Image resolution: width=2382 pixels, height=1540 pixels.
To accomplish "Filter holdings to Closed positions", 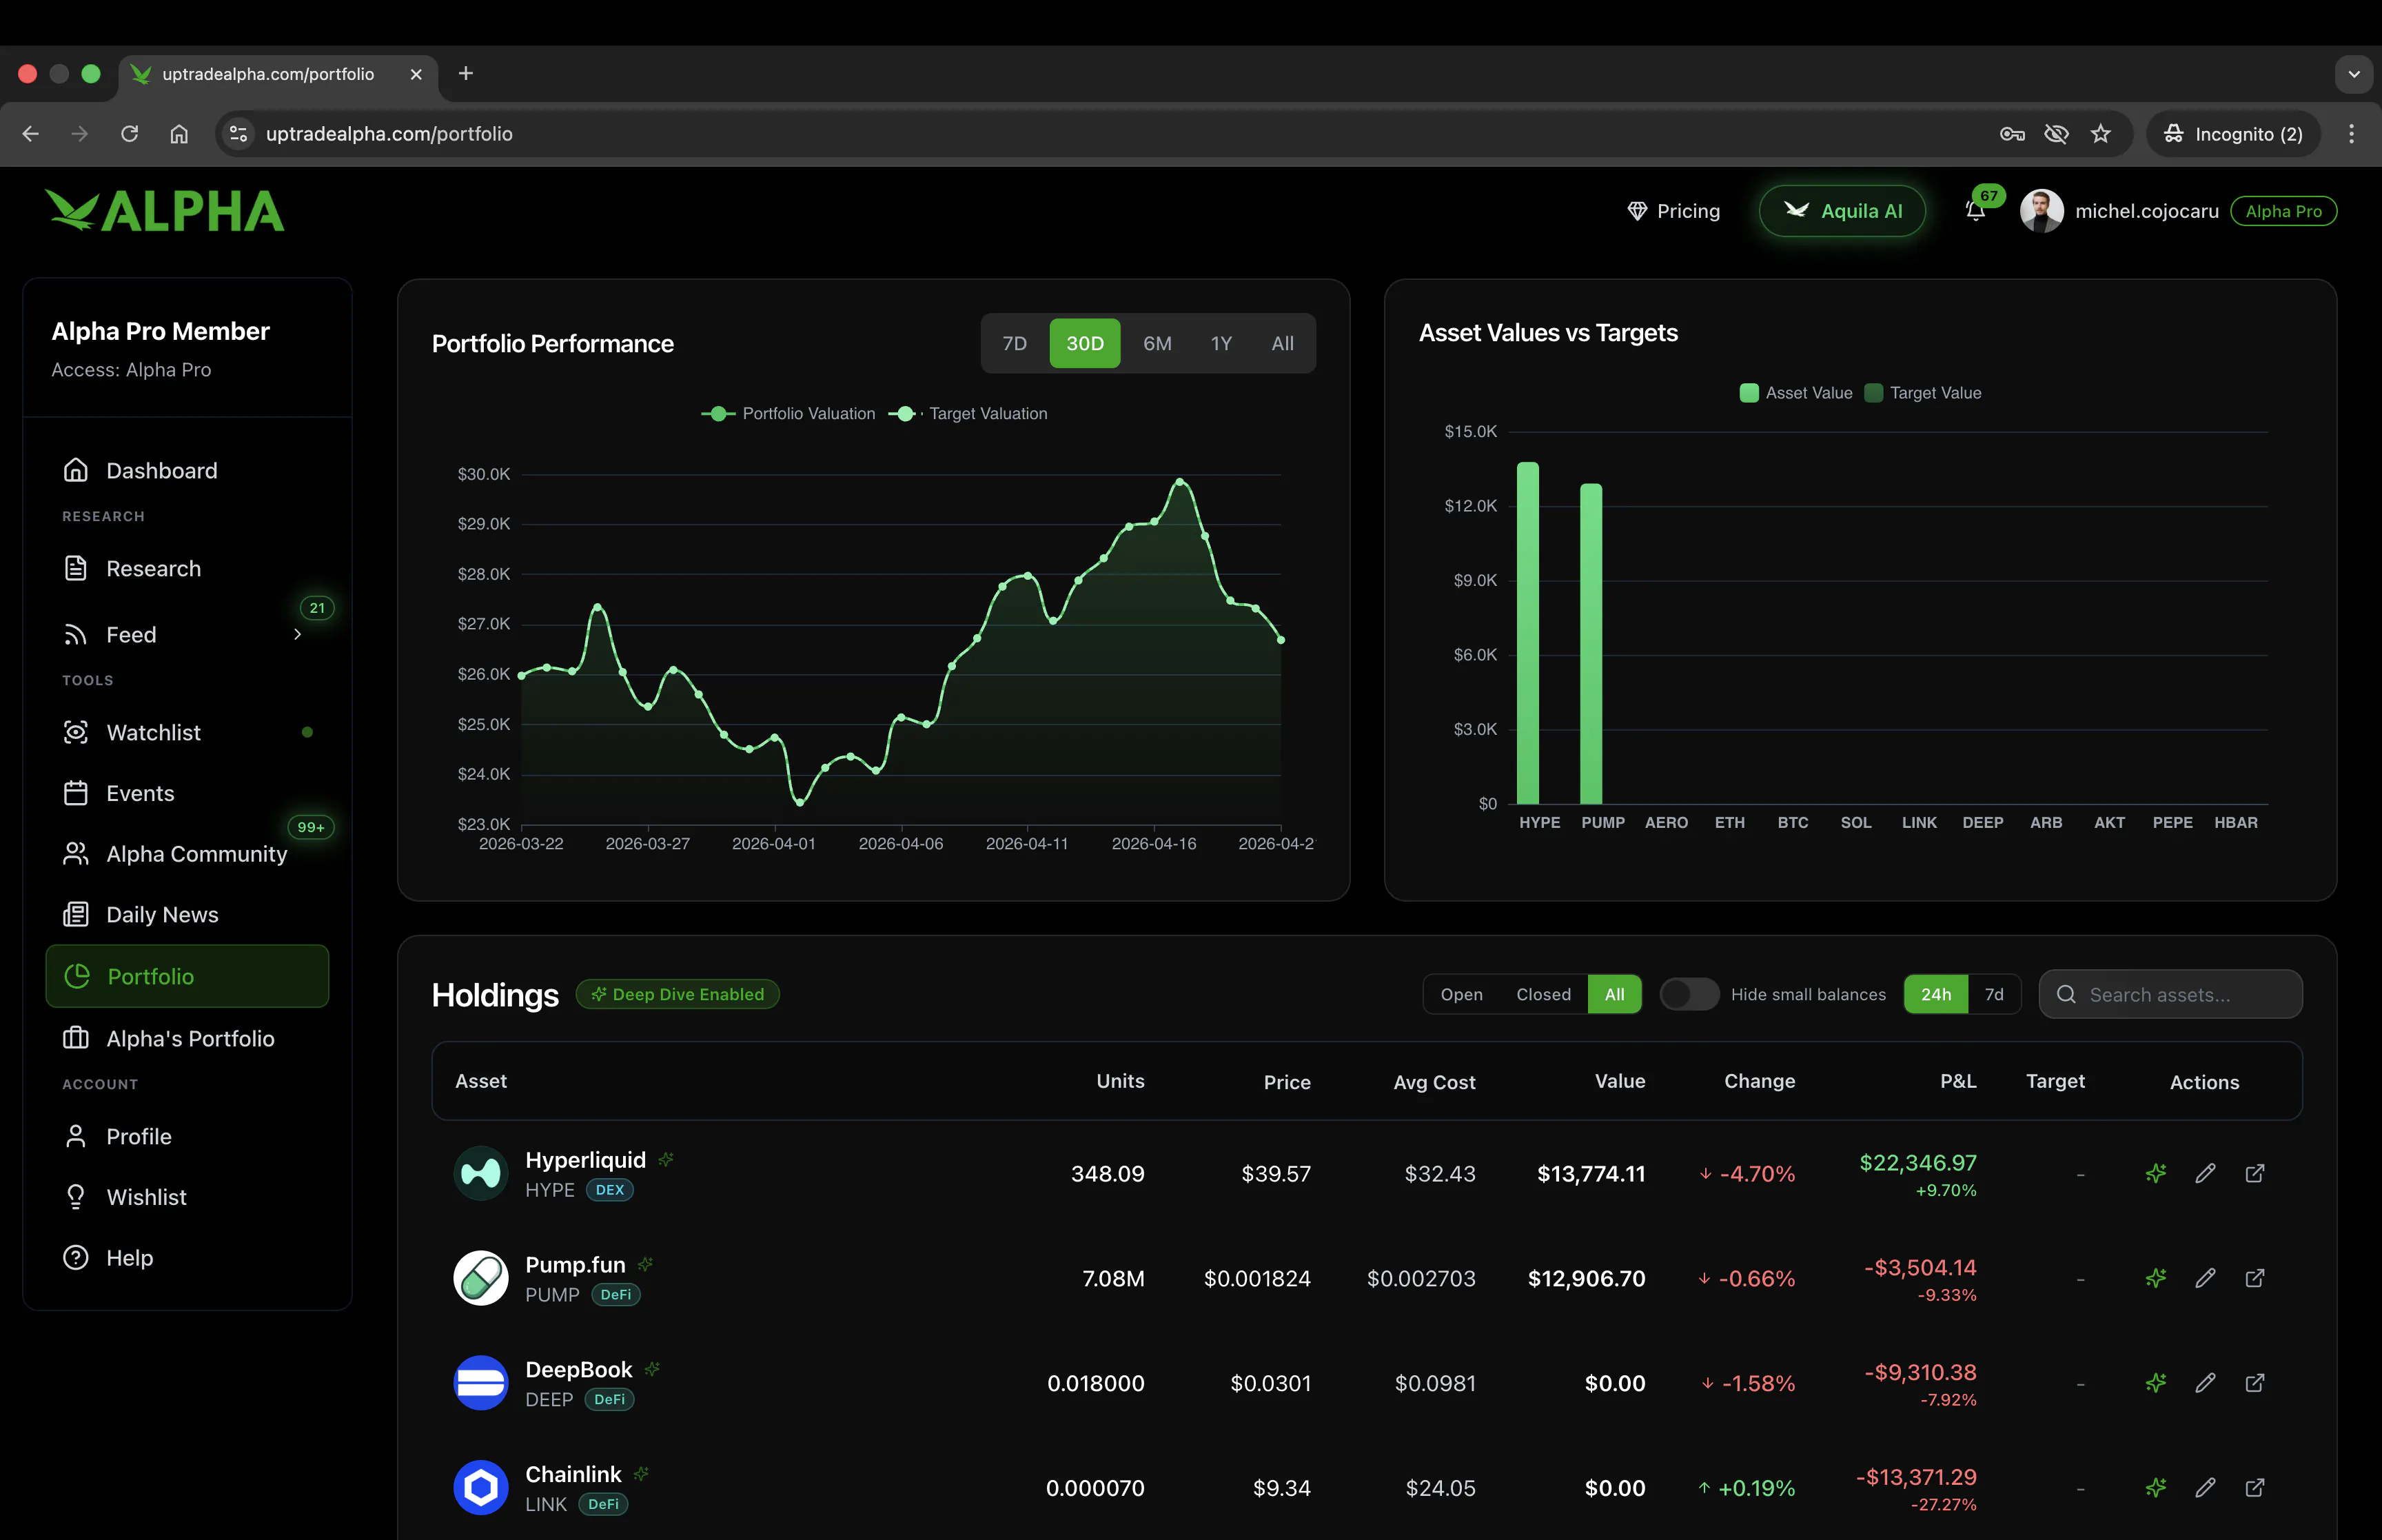I will tap(1543, 994).
